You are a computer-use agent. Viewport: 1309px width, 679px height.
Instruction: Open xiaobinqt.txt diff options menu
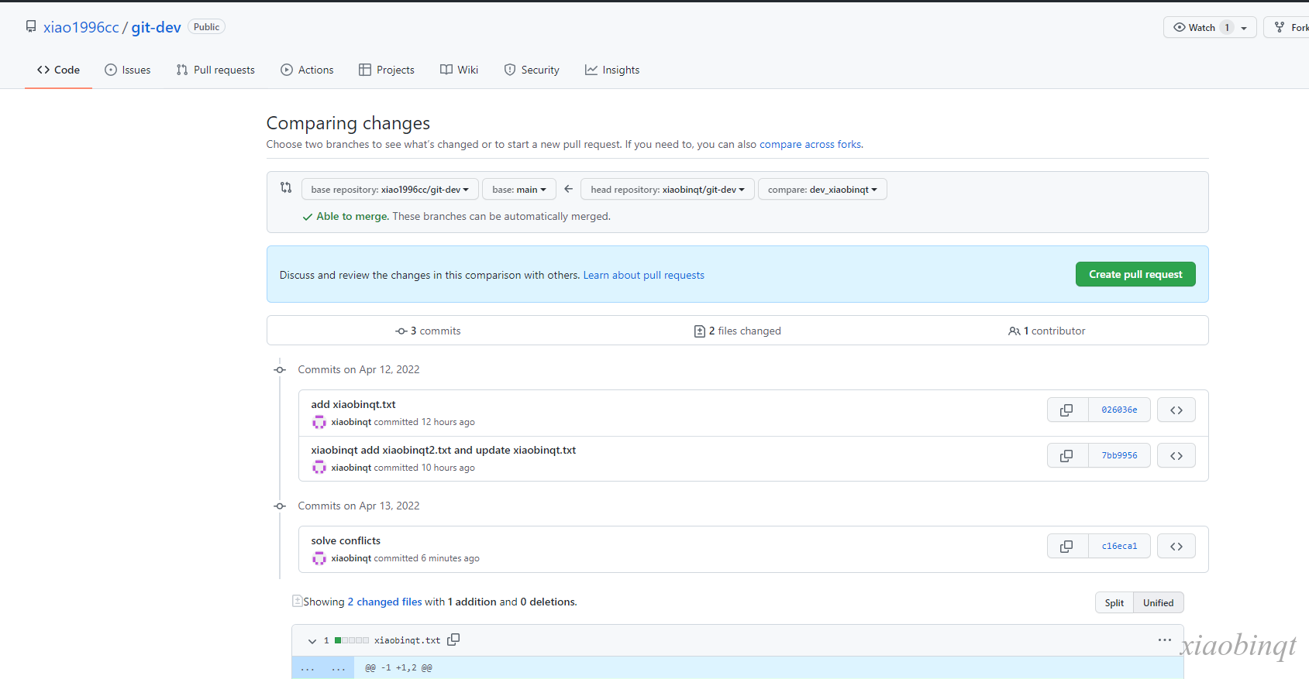pyautogui.click(x=1164, y=640)
